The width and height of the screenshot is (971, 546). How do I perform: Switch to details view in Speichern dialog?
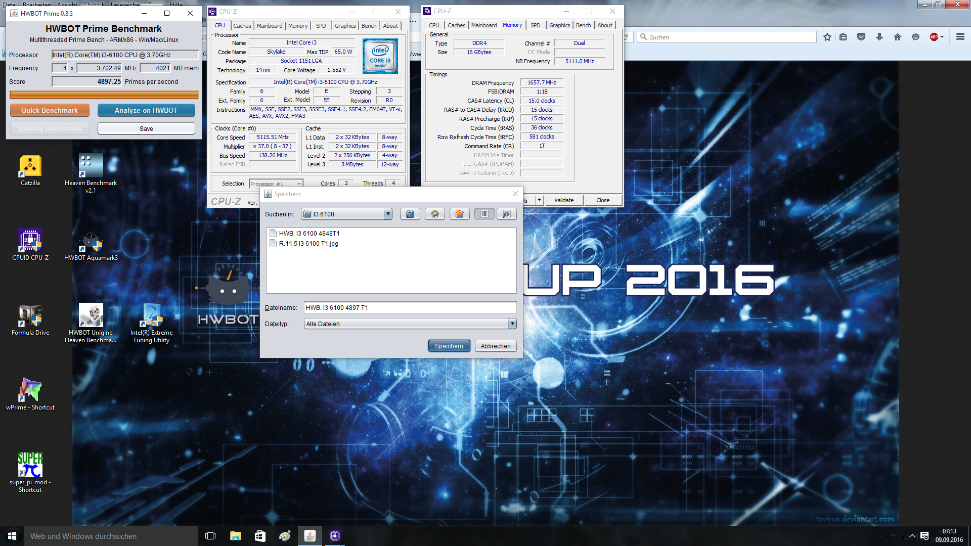pos(506,214)
